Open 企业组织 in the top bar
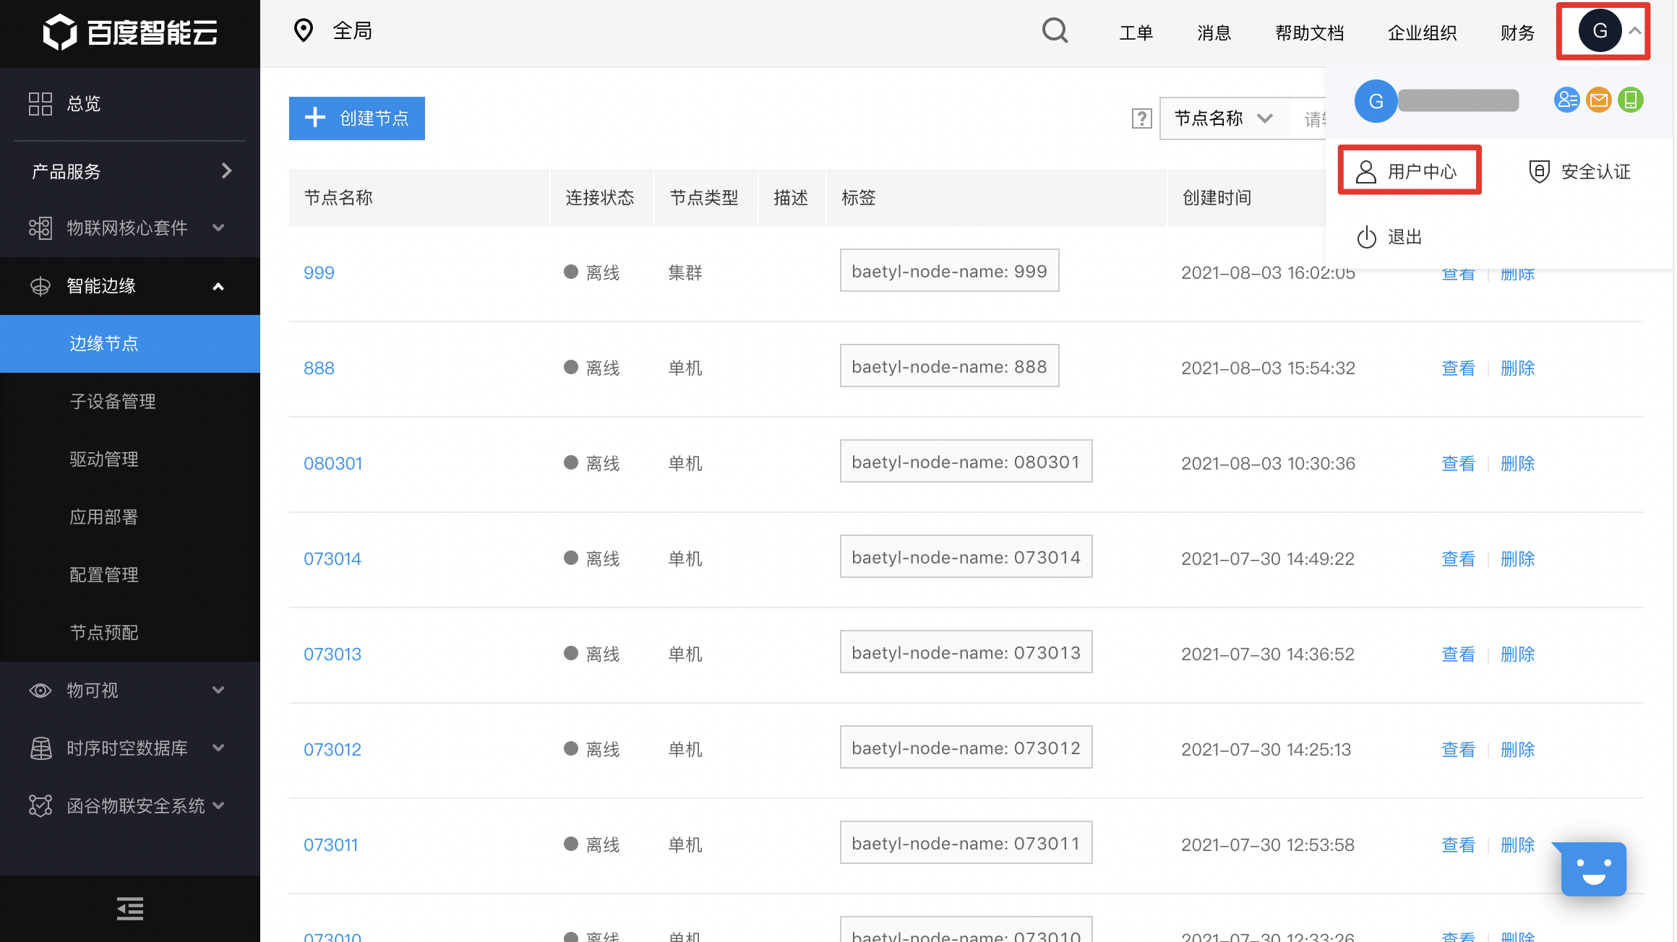1677x942 pixels. (x=1423, y=33)
